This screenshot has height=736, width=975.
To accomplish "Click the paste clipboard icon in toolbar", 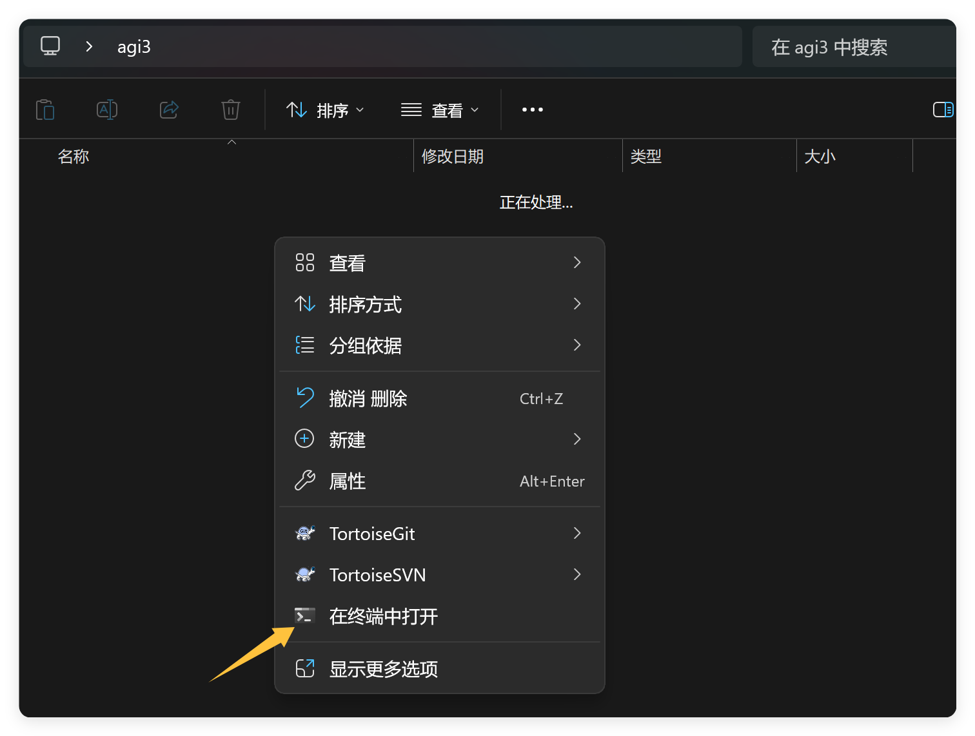I will (x=45, y=110).
